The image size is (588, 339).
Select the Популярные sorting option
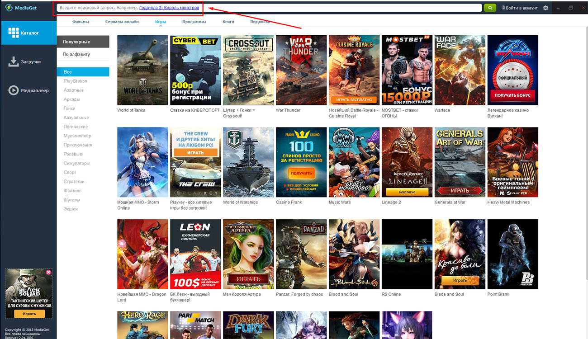(83, 42)
